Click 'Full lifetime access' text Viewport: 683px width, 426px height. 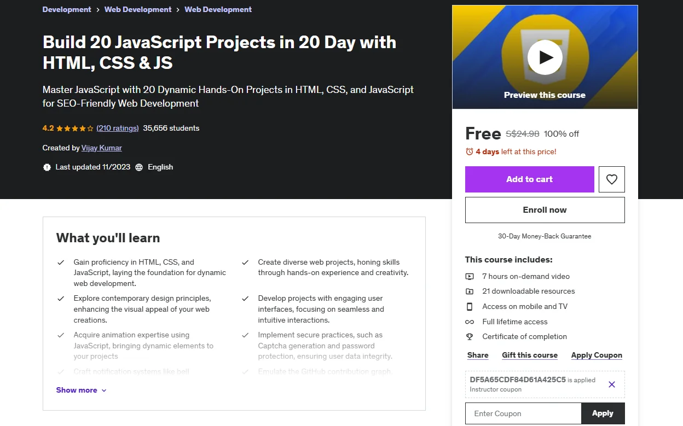coord(515,322)
